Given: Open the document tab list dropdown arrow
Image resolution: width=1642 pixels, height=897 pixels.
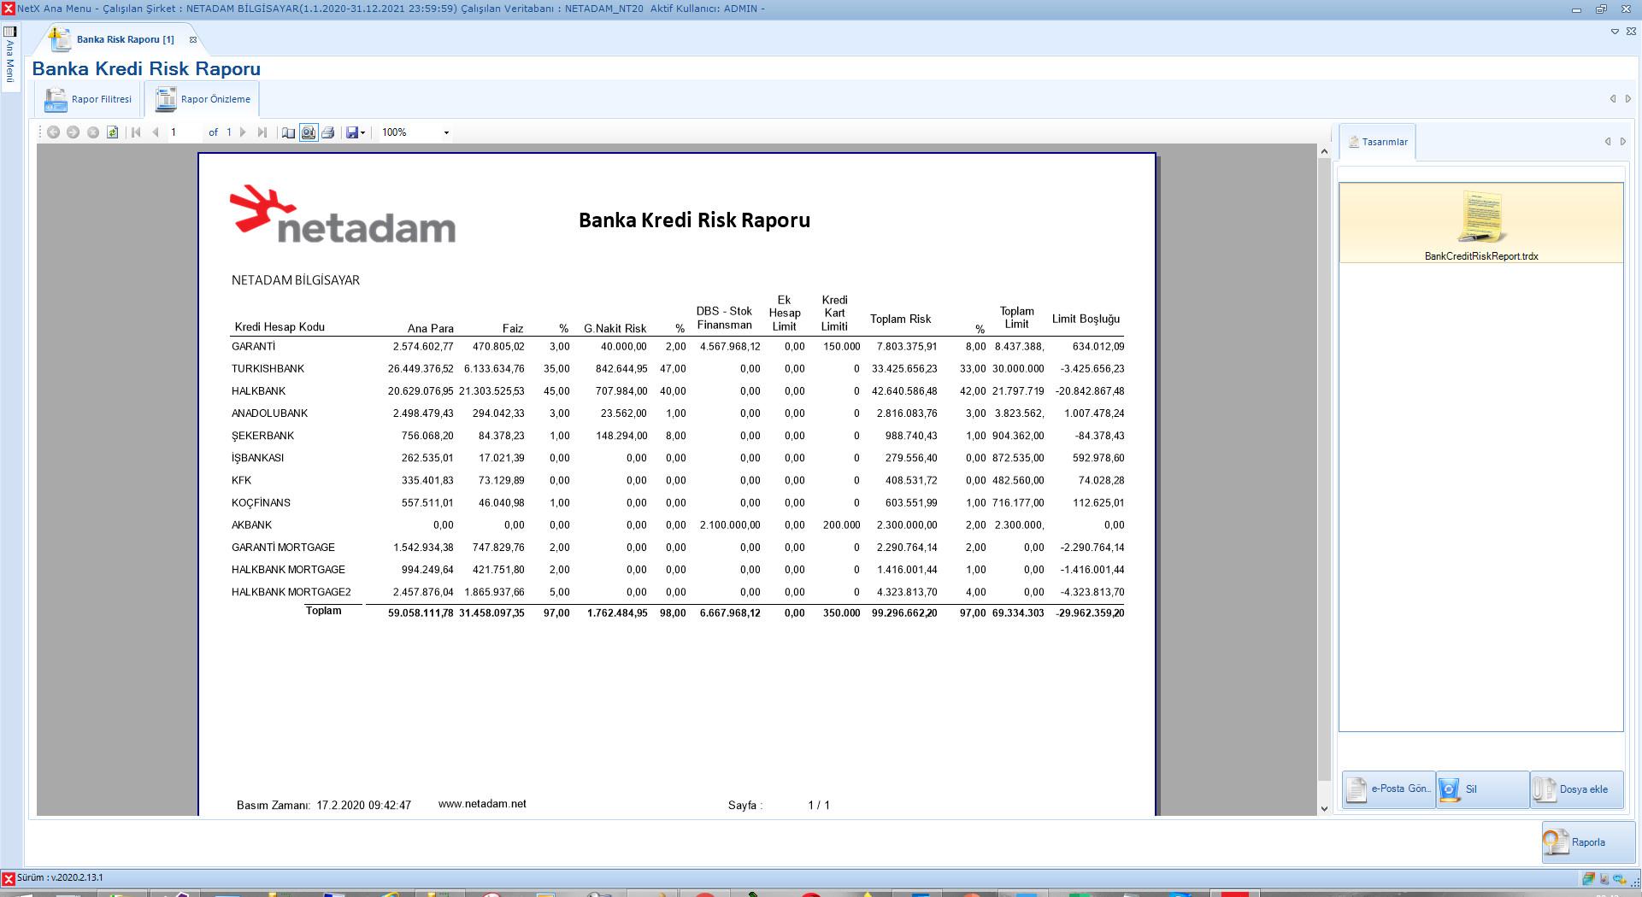Looking at the screenshot, I should [x=1615, y=32].
